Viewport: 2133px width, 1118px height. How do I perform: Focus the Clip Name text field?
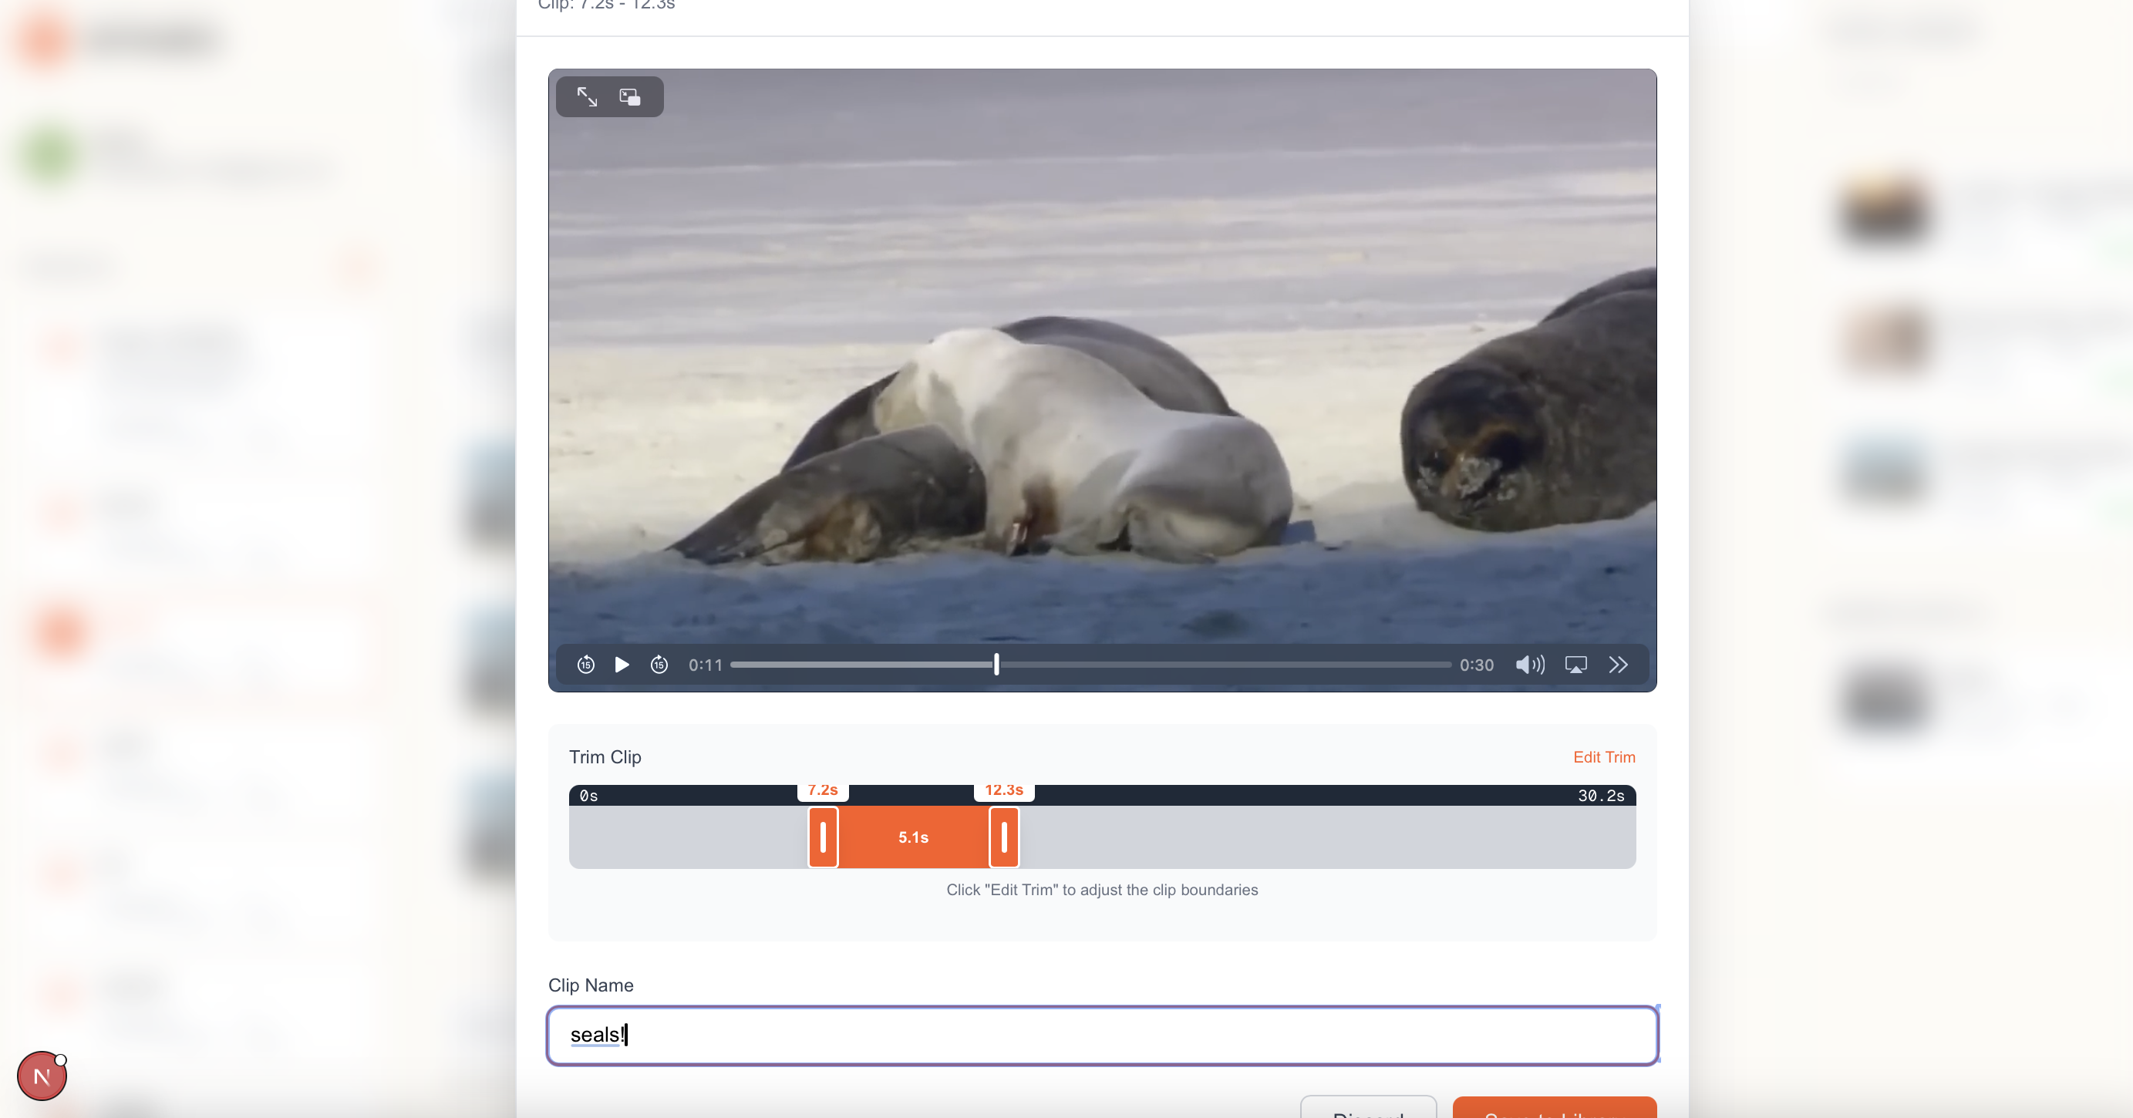1101,1035
